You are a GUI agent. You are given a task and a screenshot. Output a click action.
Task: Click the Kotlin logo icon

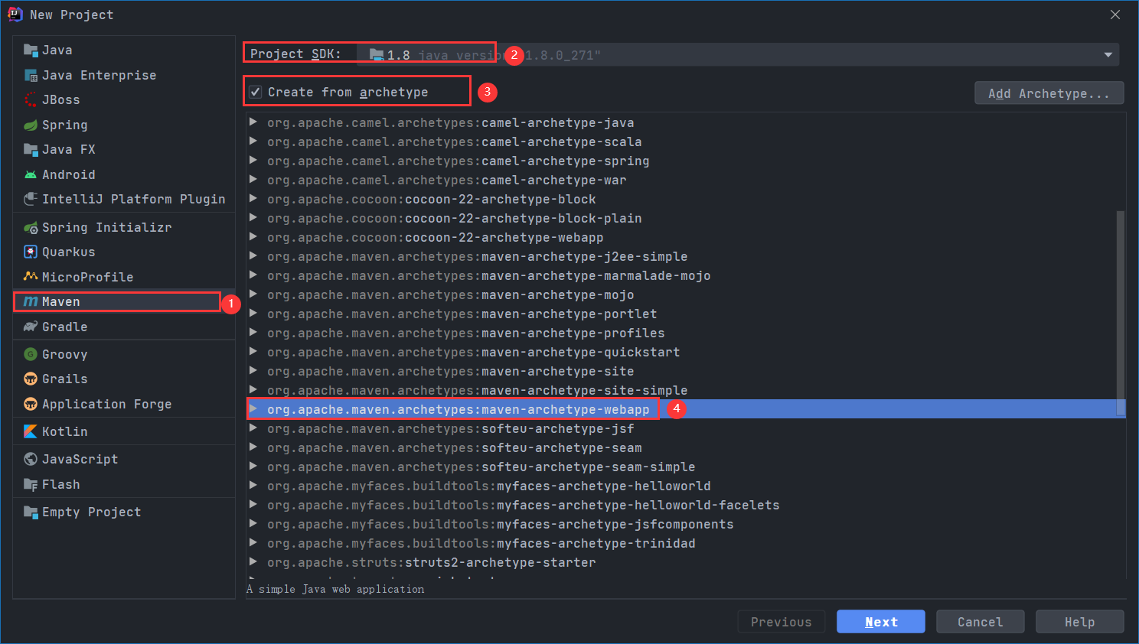(x=31, y=431)
